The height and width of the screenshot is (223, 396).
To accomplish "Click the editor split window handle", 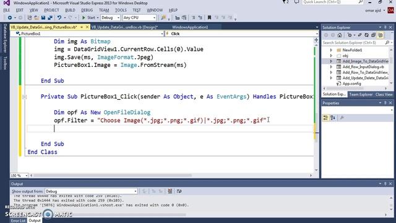I will [316, 40].
